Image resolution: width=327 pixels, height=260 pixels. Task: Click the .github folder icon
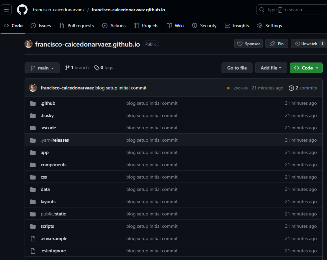[33, 103]
